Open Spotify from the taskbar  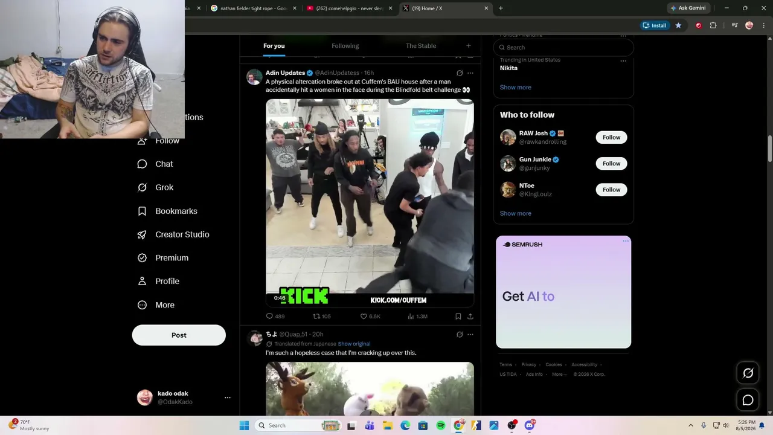pyautogui.click(x=441, y=425)
